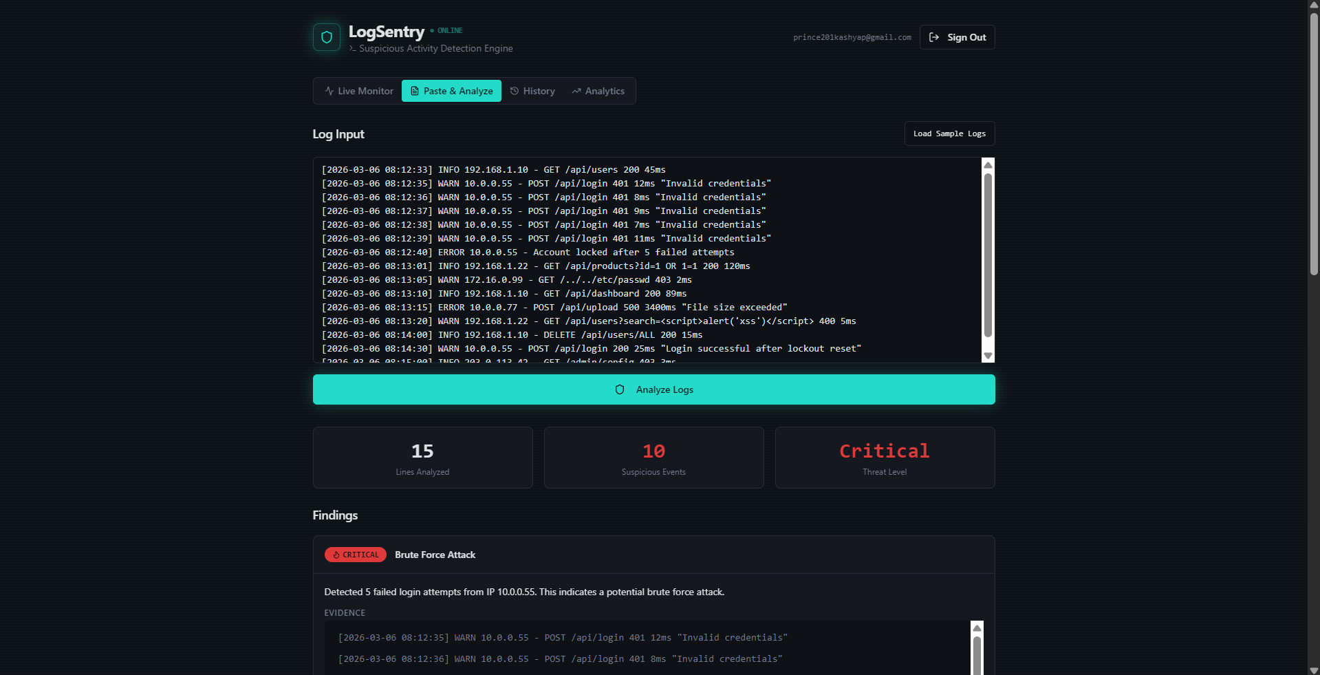1320x675 pixels.
Task: Click the input log line timestamped 08:12:39
Action: coord(547,238)
